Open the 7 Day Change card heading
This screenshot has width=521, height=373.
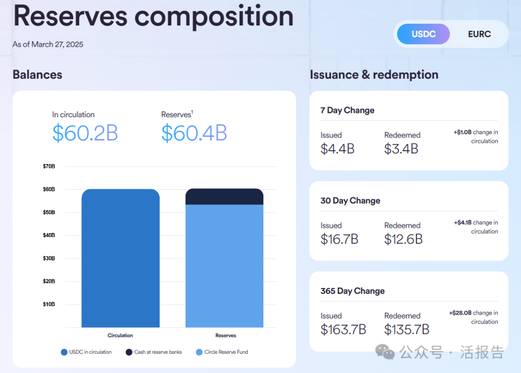tap(347, 110)
